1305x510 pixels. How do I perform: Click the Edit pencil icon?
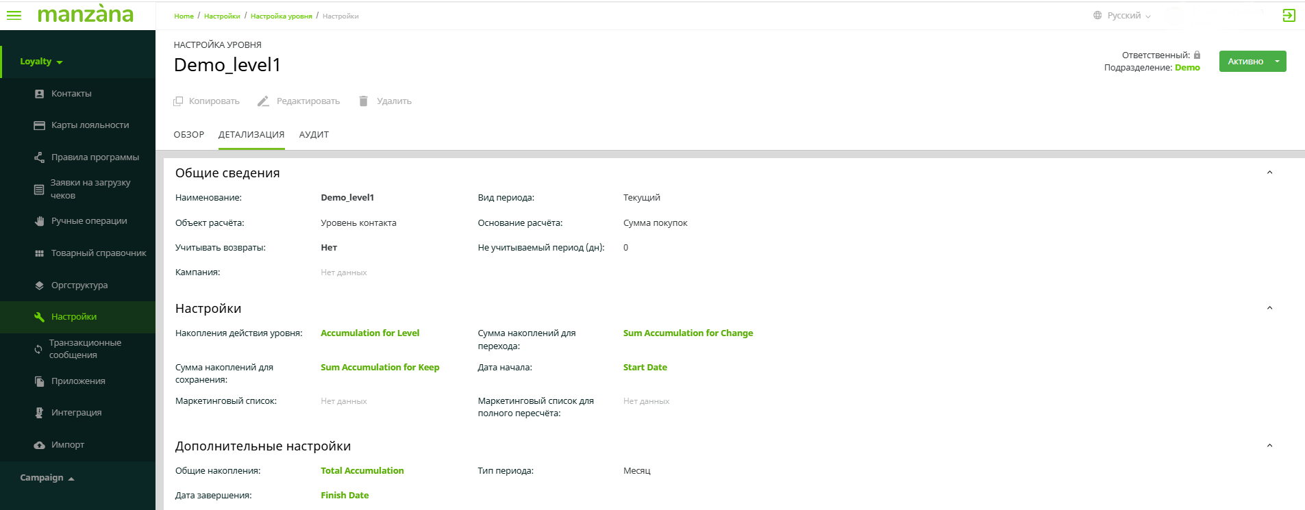click(x=263, y=101)
